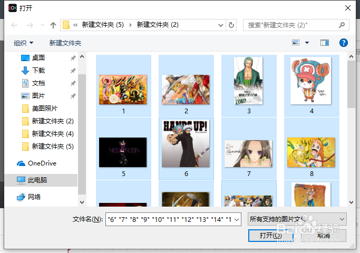Click the pin icon next to 下载
The height and width of the screenshot is (253, 360).
73,71
